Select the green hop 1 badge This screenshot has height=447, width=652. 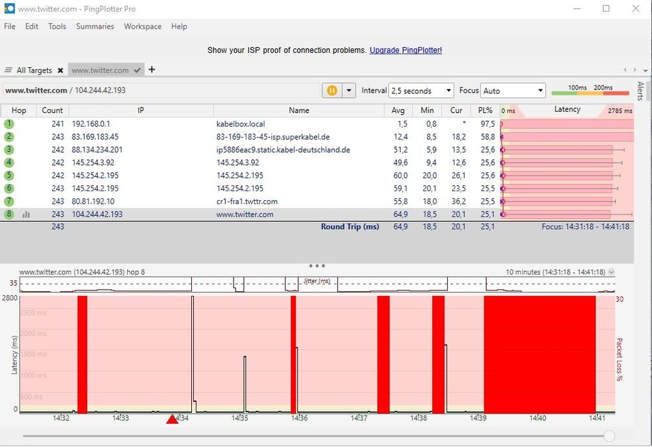8,123
